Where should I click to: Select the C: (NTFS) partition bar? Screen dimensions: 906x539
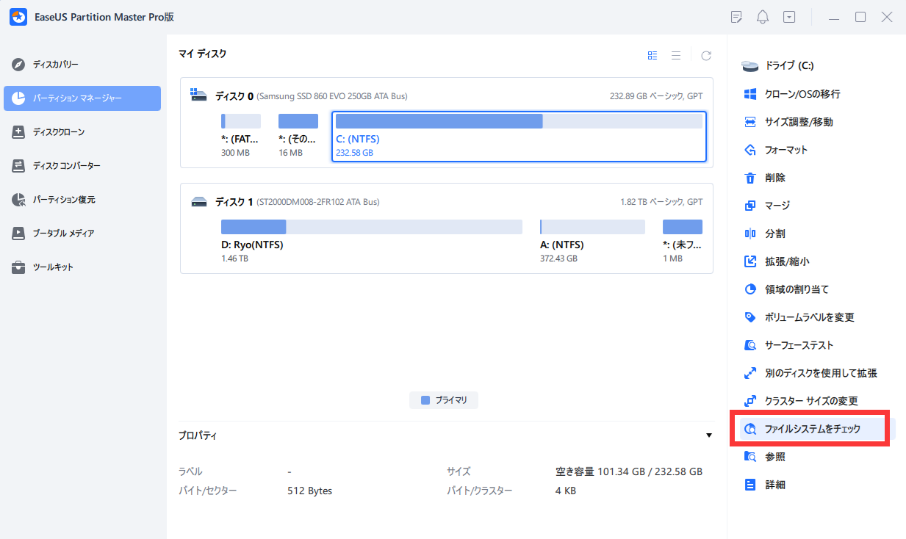pos(519,122)
